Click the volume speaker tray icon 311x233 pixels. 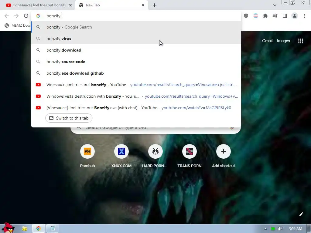(x=280, y=229)
